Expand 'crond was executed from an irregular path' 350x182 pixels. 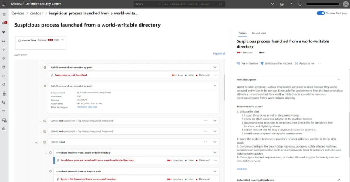click(215, 172)
